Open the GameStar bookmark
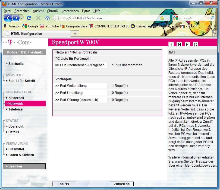 [x=141, y=26]
